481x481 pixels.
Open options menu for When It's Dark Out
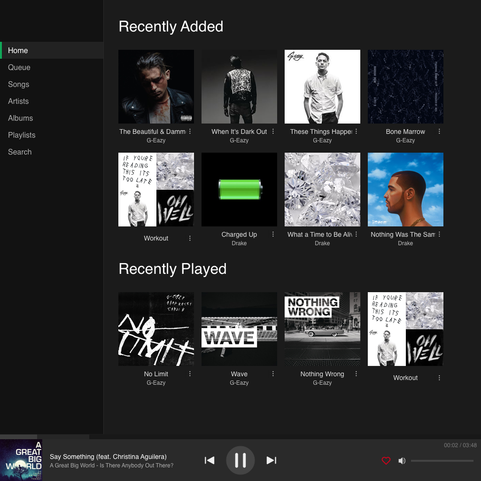click(273, 132)
